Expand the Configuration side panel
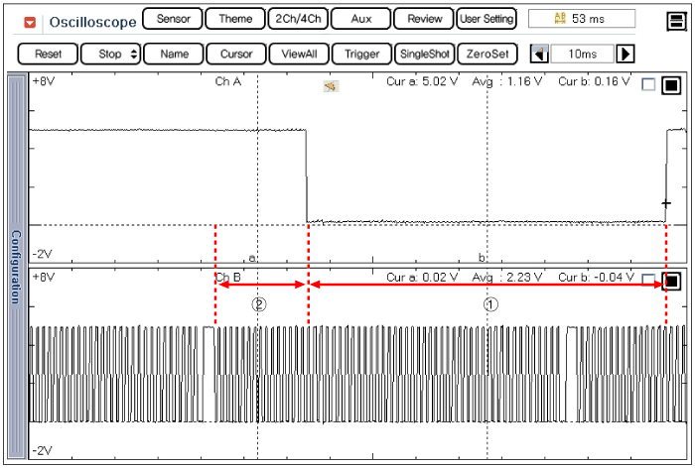695x468 pixels. click(17, 267)
